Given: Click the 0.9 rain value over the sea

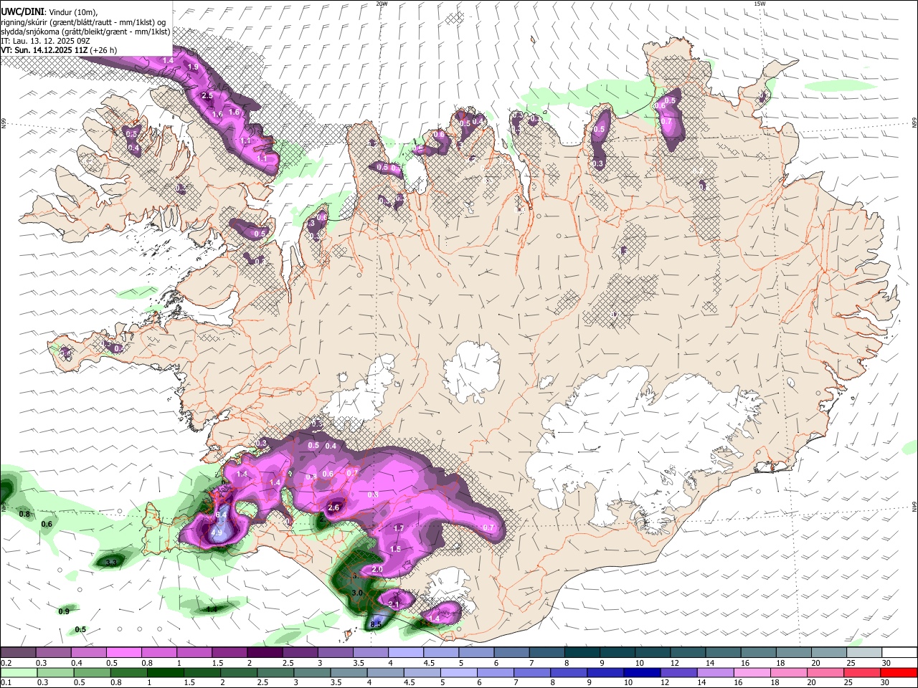Looking at the screenshot, I should (64, 611).
